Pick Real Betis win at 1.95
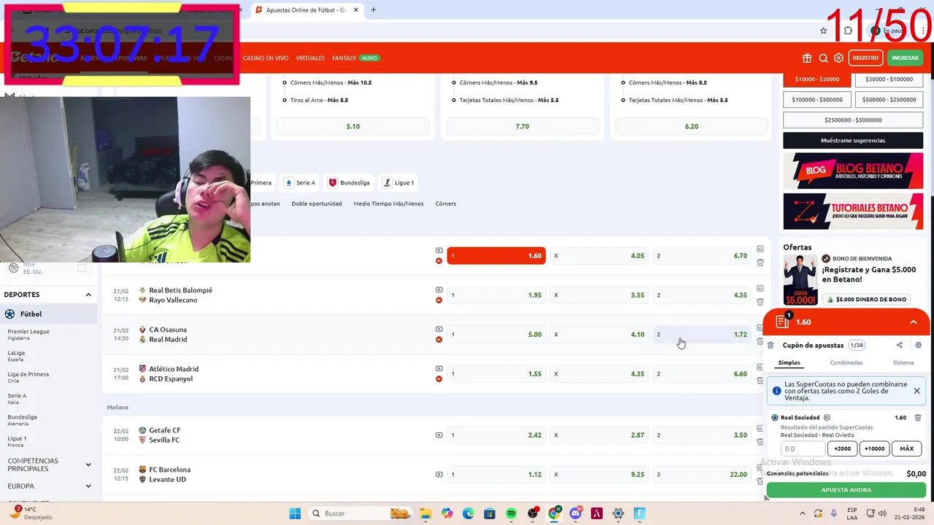The image size is (934, 525). pyautogui.click(x=496, y=295)
